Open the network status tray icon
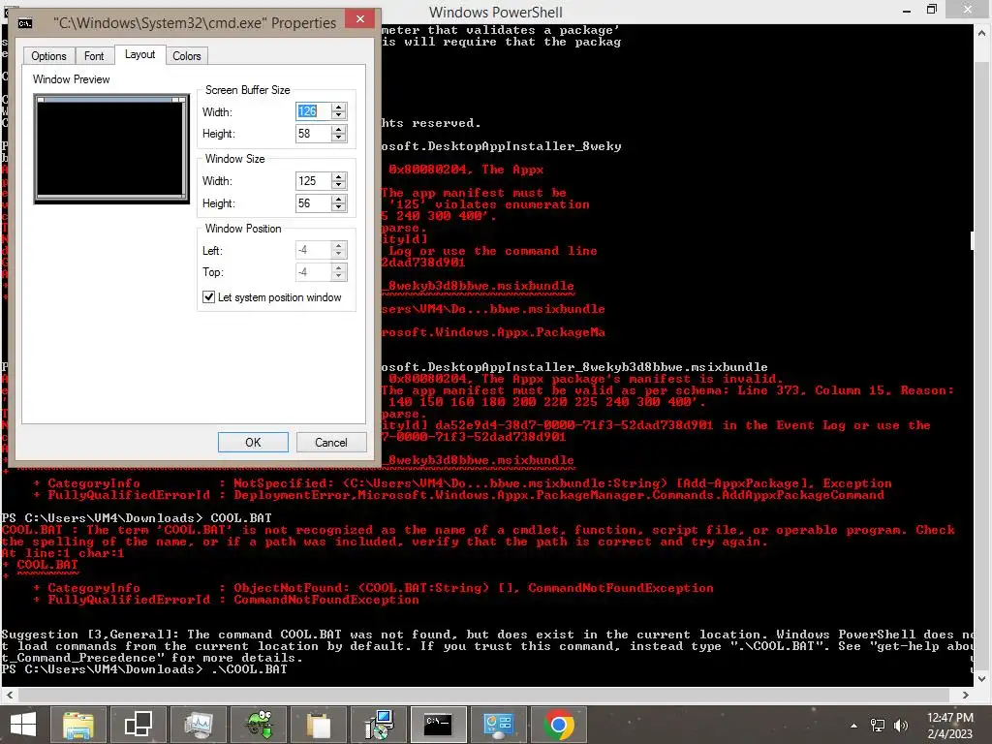992x744 pixels. tap(878, 726)
